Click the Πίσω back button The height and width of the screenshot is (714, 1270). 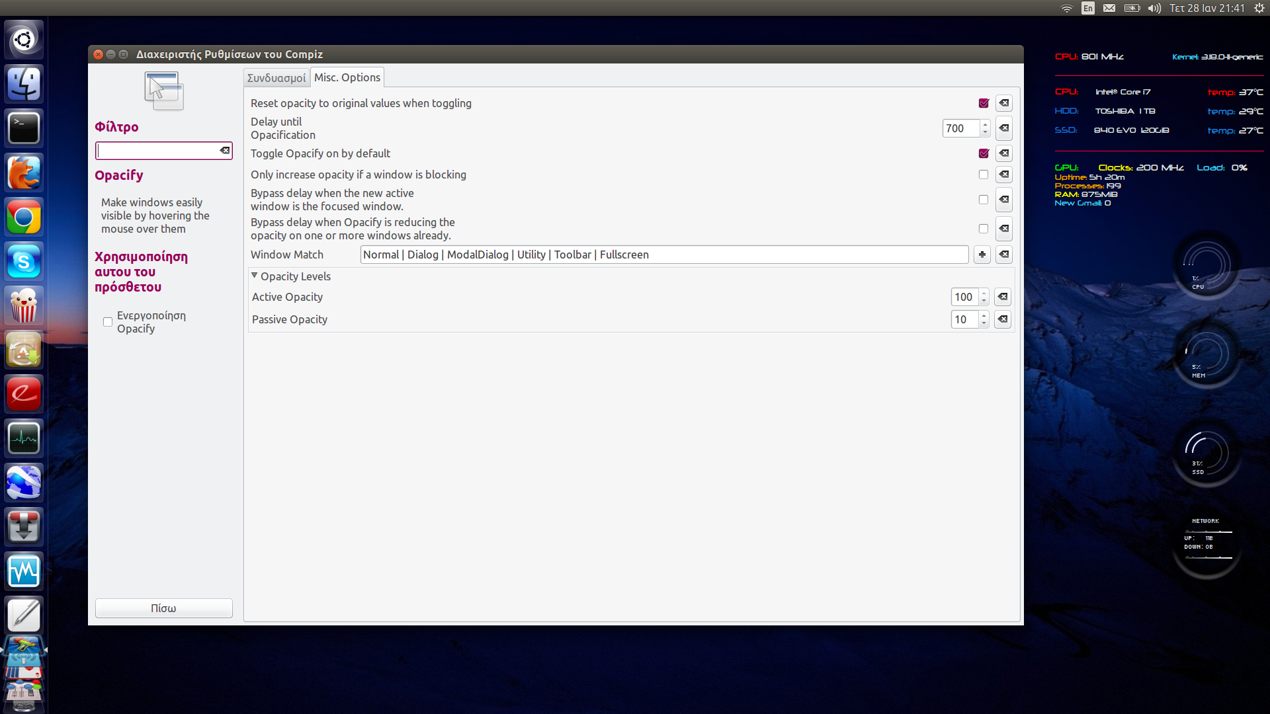[x=163, y=608]
